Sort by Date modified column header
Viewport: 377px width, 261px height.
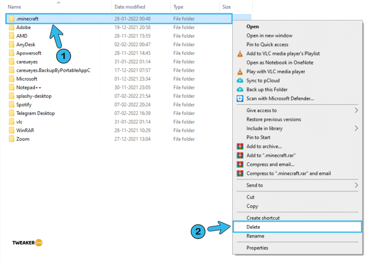130,7
